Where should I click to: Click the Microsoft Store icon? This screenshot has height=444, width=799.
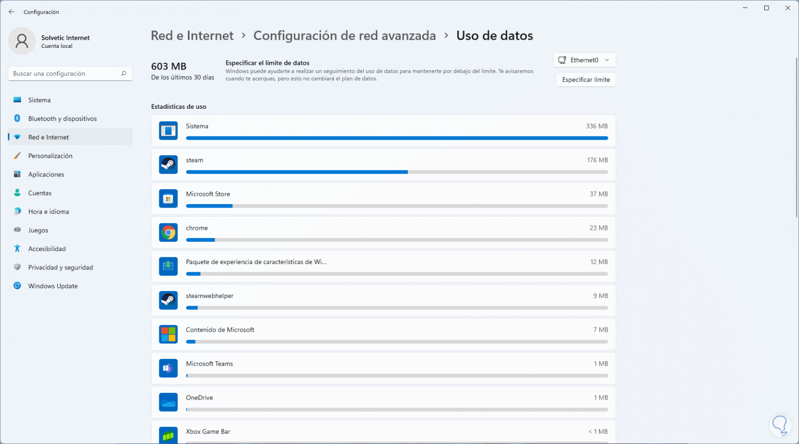[168, 199]
